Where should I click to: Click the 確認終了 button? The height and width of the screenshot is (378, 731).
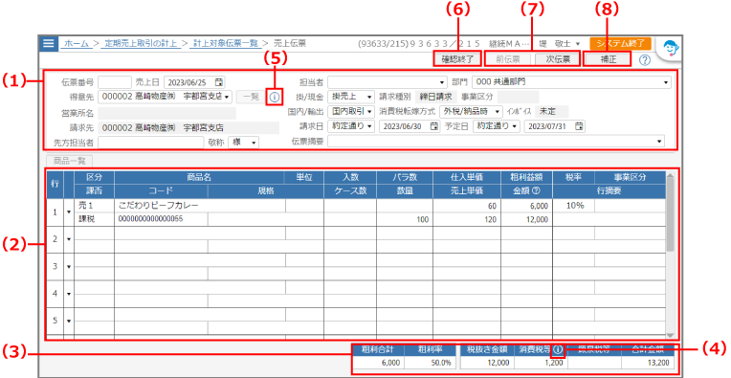pyautogui.click(x=457, y=59)
